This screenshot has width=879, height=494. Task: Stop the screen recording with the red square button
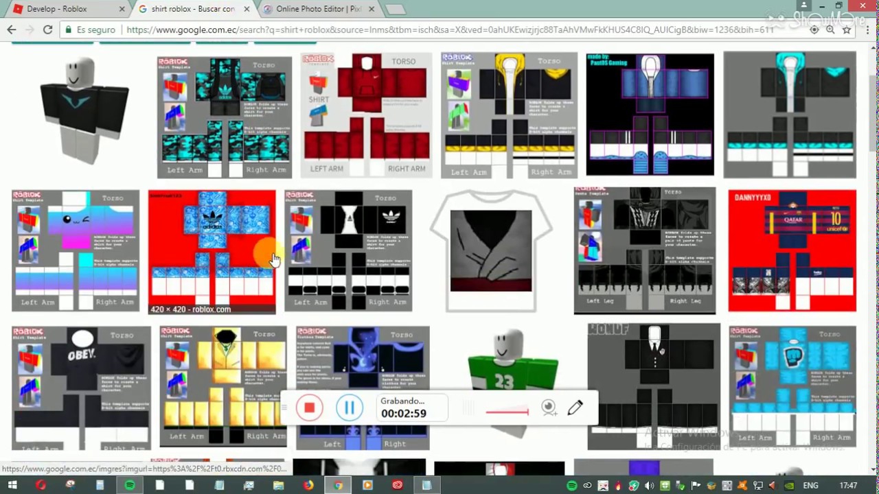coord(309,408)
